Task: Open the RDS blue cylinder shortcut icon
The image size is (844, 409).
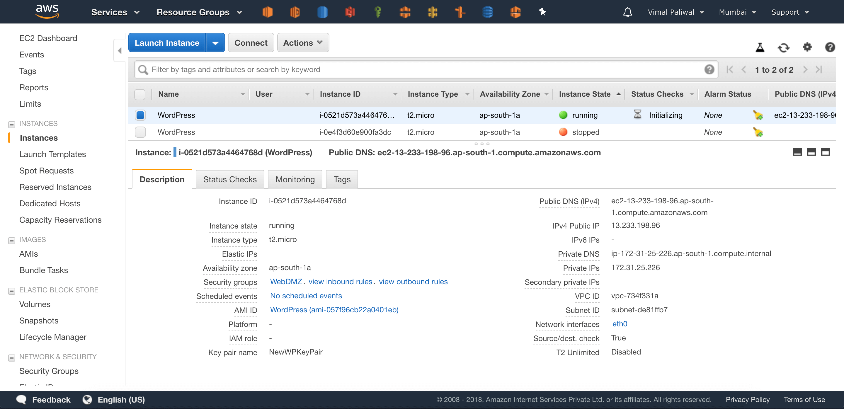Action: click(x=322, y=12)
